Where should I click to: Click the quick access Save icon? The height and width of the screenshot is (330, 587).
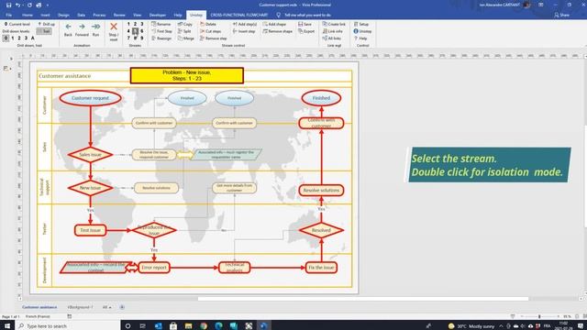[x=8, y=5]
